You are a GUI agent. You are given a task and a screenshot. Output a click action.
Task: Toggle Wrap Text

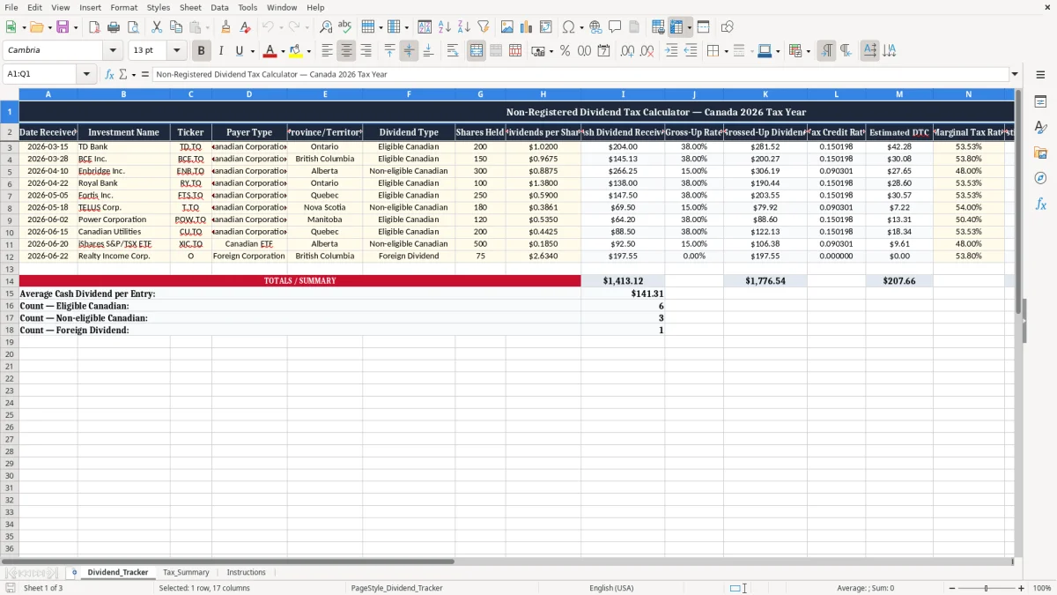453,51
